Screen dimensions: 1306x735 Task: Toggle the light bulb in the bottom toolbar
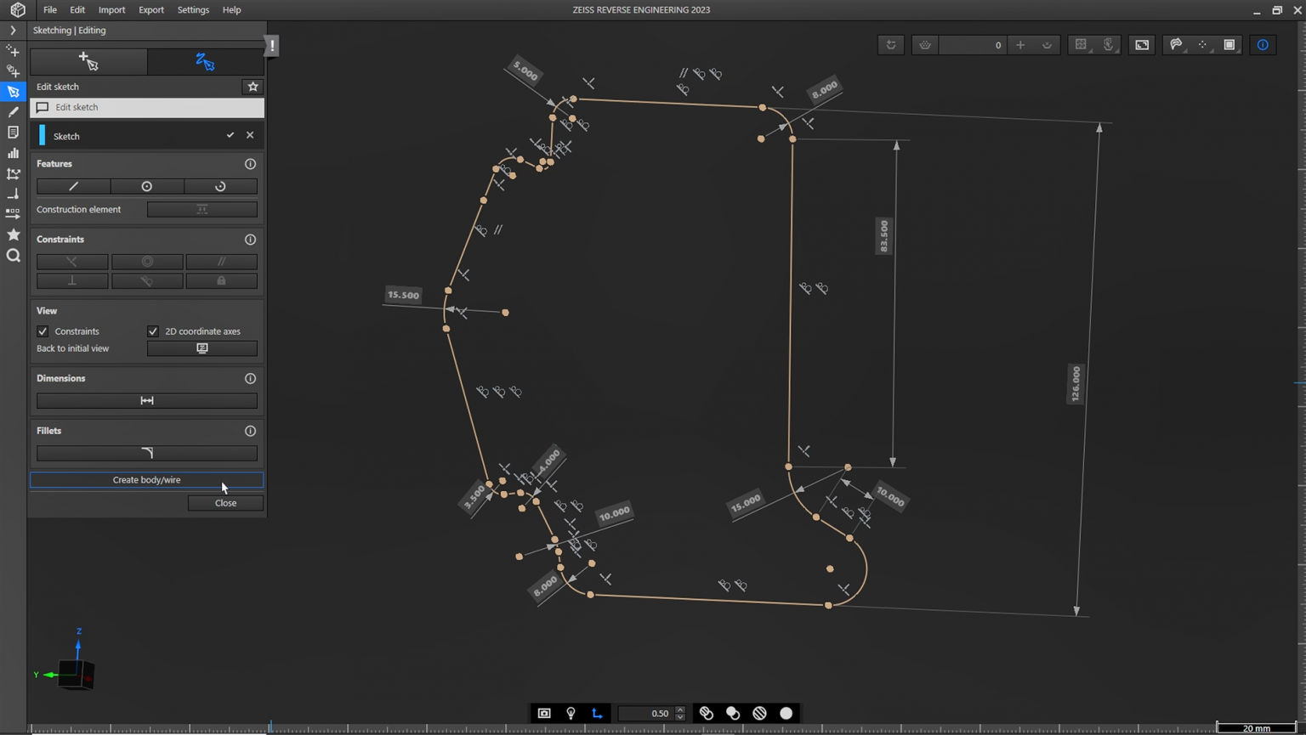pos(570,713)
